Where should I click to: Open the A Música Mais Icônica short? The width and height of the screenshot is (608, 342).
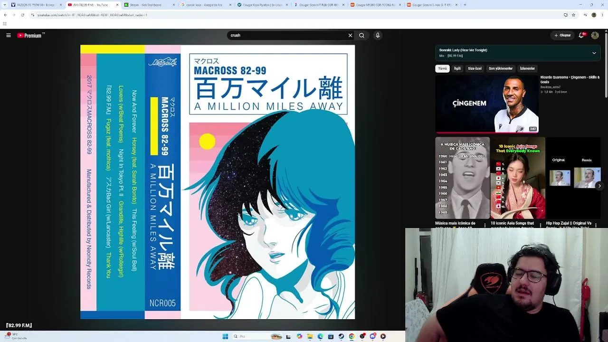point(462,179)
